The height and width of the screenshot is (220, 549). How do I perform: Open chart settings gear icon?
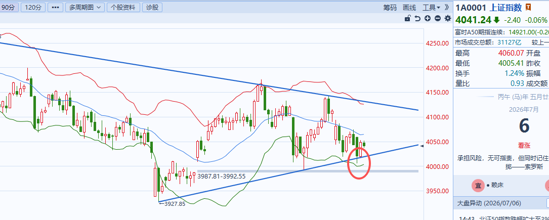click(x=448, y=19)
